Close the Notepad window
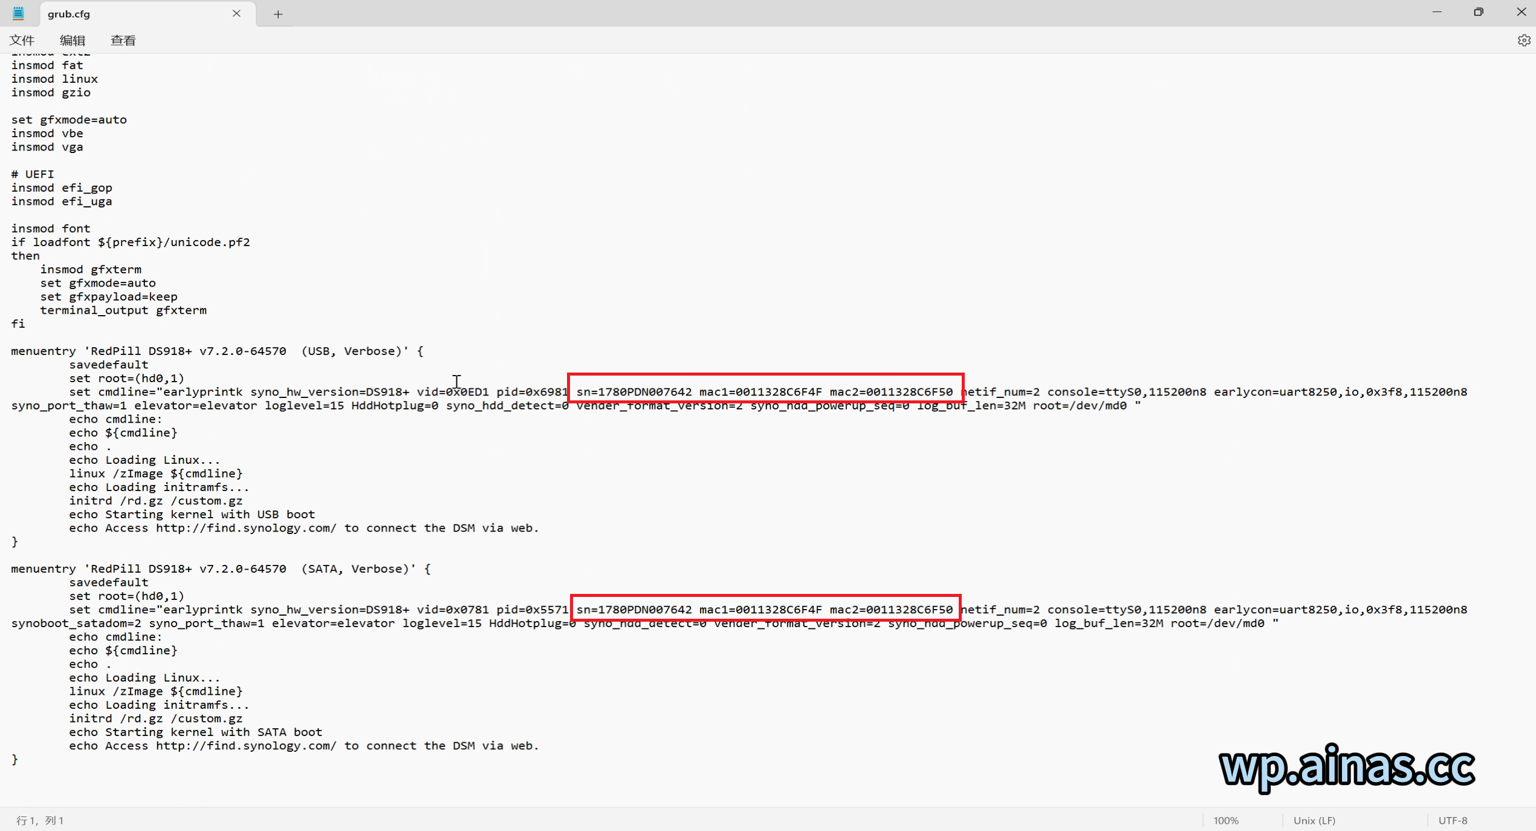This screenshot has height=831, width=1536. [x=1521, y=12]
